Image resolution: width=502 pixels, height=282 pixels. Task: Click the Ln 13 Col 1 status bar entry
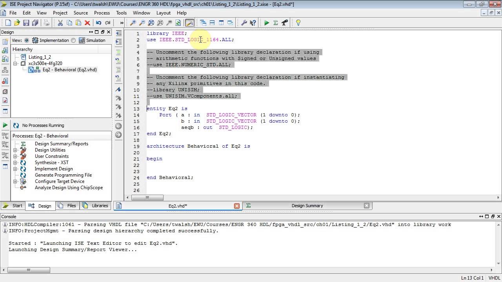473,278
